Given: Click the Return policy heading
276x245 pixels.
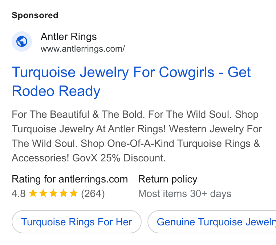Looking at the screenshot, I should click(x=168, y=179).
